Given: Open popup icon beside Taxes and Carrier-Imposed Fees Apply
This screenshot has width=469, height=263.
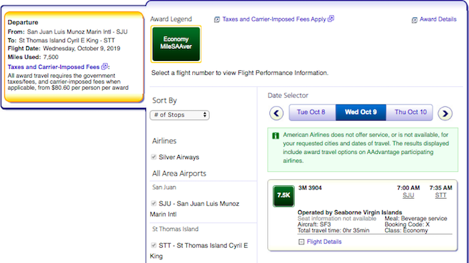Looking at the screenshot, I should (x=331, y=19).
